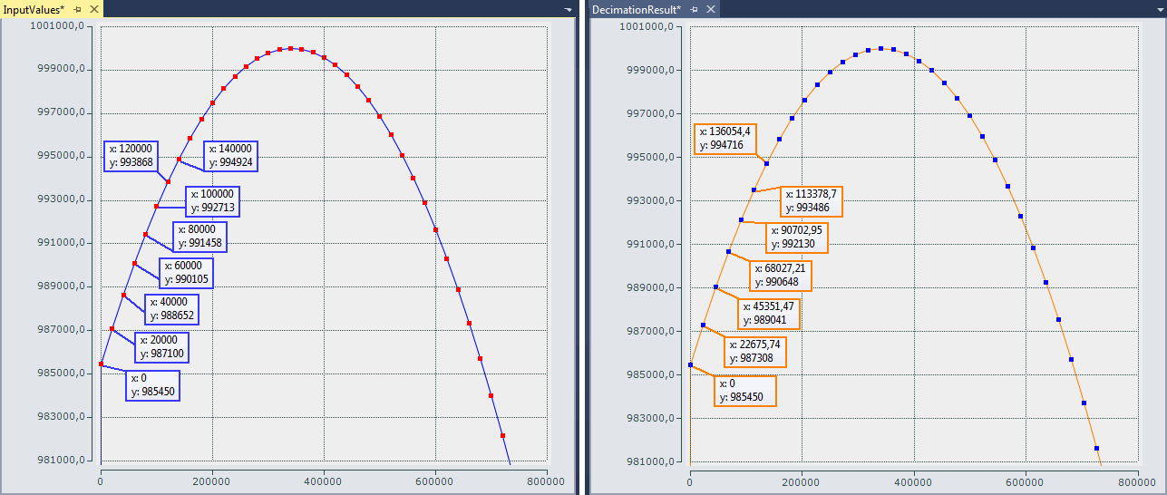Click the x: 0 tooltip in DecimationResult chart
The height and width of the screenshot is (495, 1167).
click(744, 391)
